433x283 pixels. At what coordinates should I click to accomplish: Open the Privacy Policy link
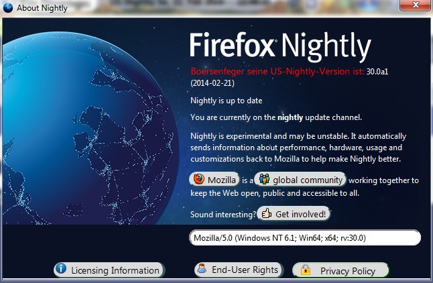(341, 270)
